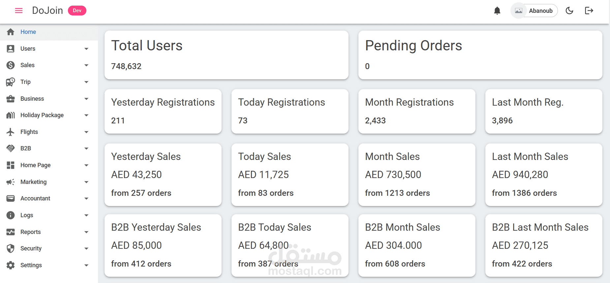This screenshot has width=610, height=283.
Task: Click the Dev environment badge
Action: coord(77,11)
